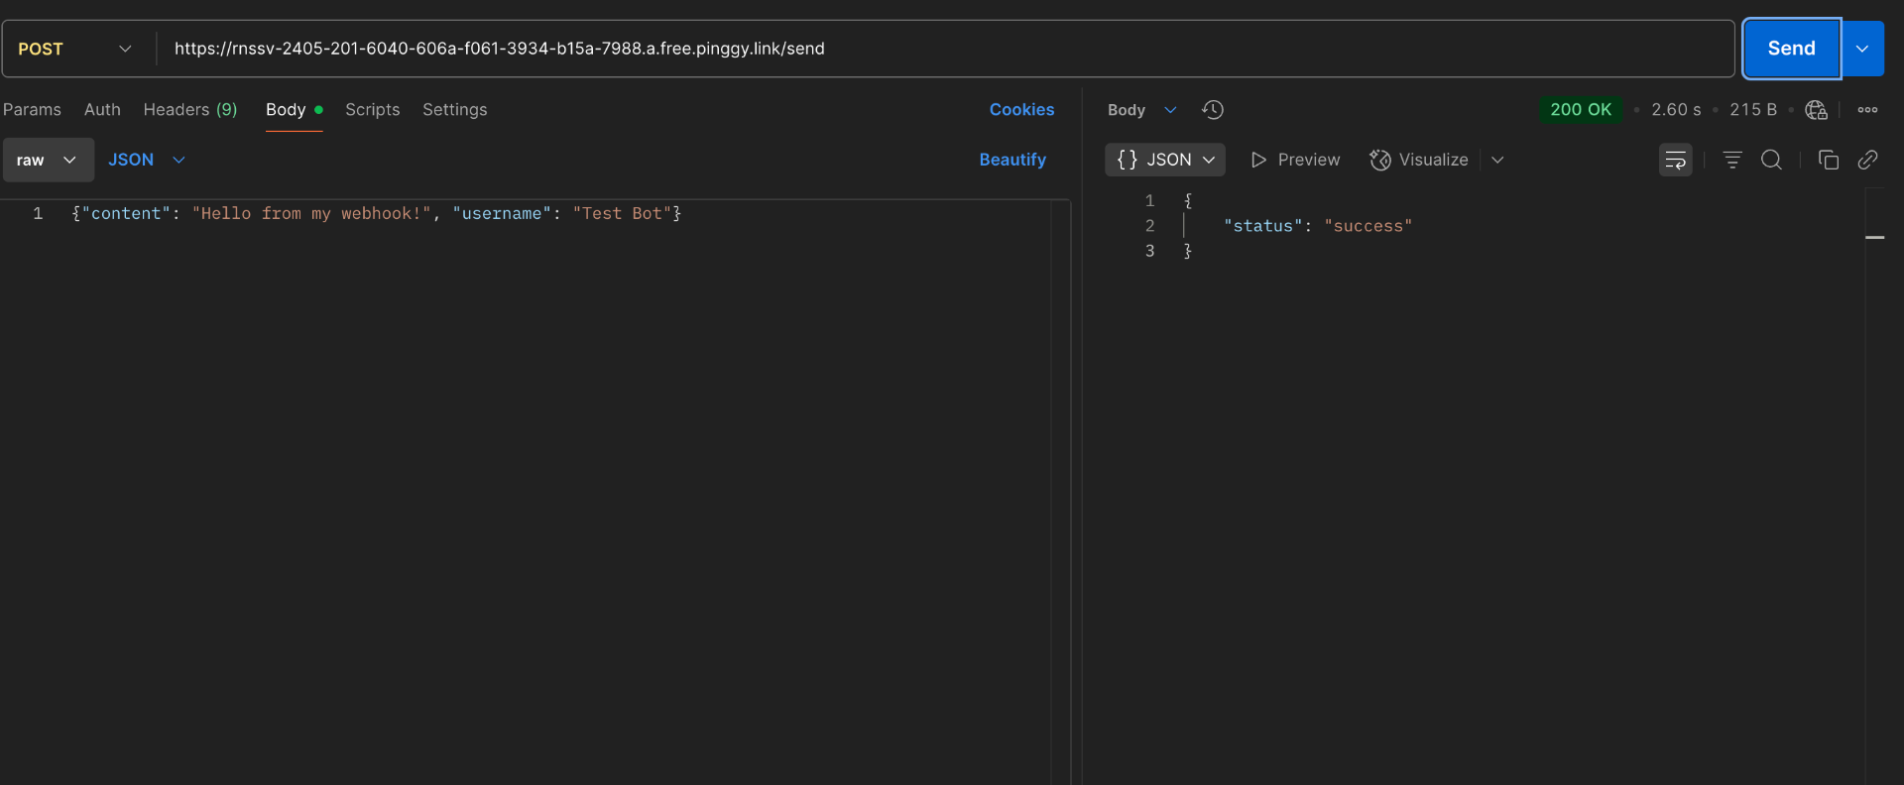Click the "status": "success" response line
The image size is (1904, 785).
(1317, 226)
